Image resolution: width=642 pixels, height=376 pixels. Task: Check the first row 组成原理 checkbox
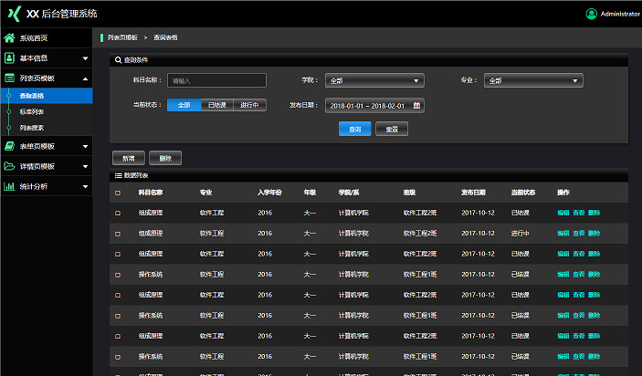point(118,214)
